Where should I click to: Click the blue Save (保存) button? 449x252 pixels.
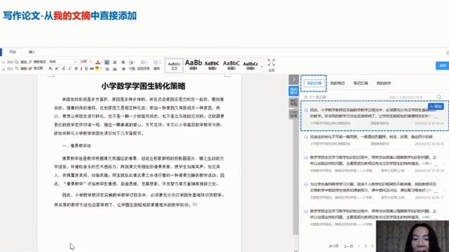[443, 65]
